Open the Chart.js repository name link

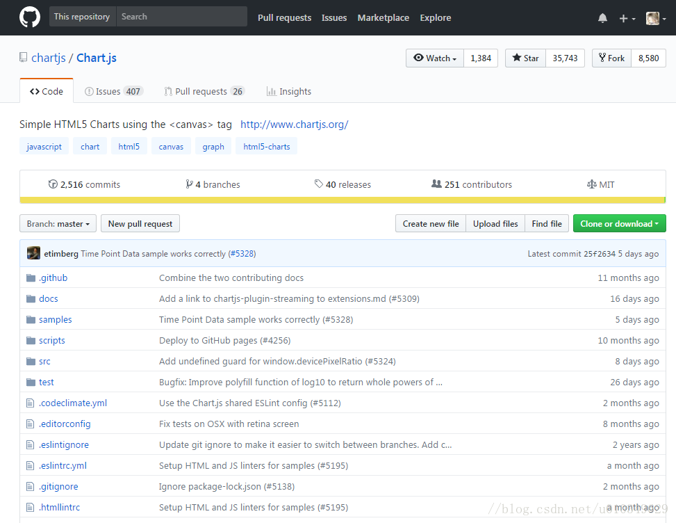coord(97,58)
